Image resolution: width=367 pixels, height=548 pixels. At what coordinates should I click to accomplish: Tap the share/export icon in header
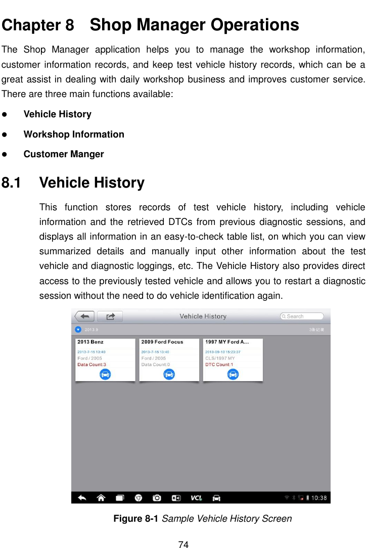point(110,316)
